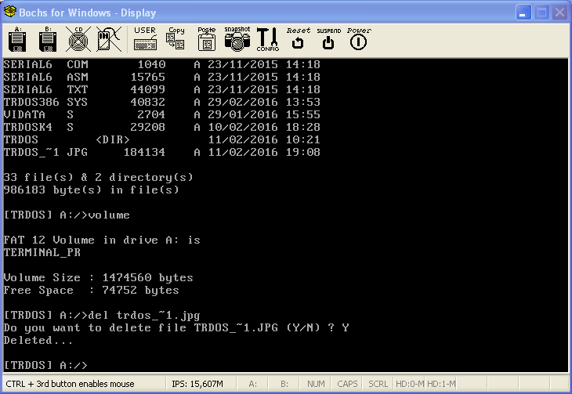Image resolution: width=572 pixels, height=394 pixels.
Task: Click the floppy A: drive icon
Action: tap(17, 39)
